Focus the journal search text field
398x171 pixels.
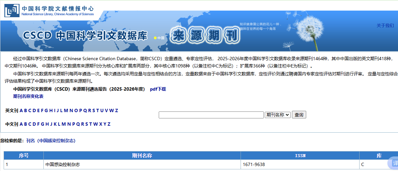pos(211,115)
